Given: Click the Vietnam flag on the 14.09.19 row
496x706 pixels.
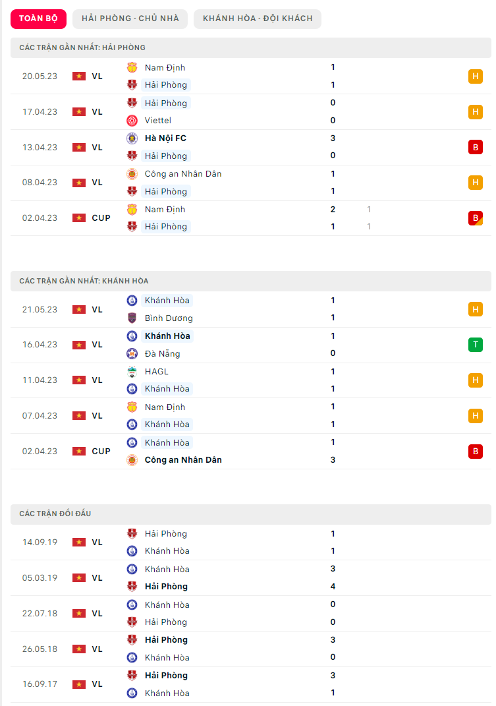Looking at the screenshot, I should pos(79,543).
